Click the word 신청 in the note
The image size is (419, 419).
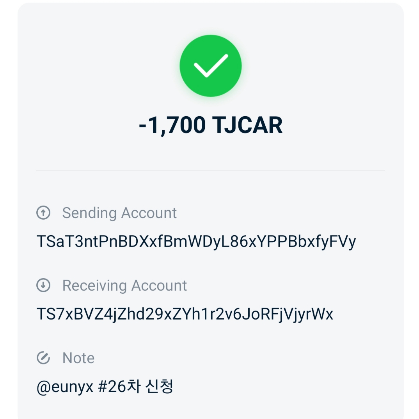[x=159, y=387]
